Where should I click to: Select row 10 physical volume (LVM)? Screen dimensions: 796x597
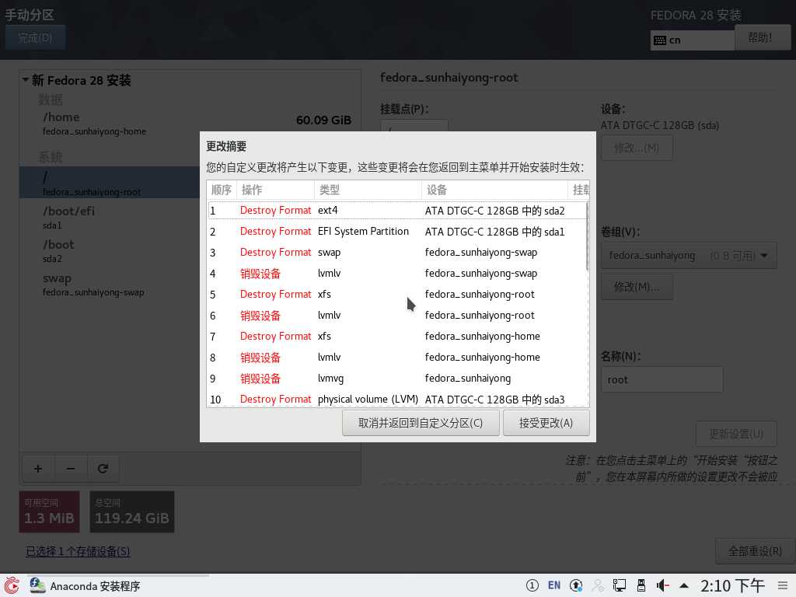pyautogui.click(x=397, y=399)
